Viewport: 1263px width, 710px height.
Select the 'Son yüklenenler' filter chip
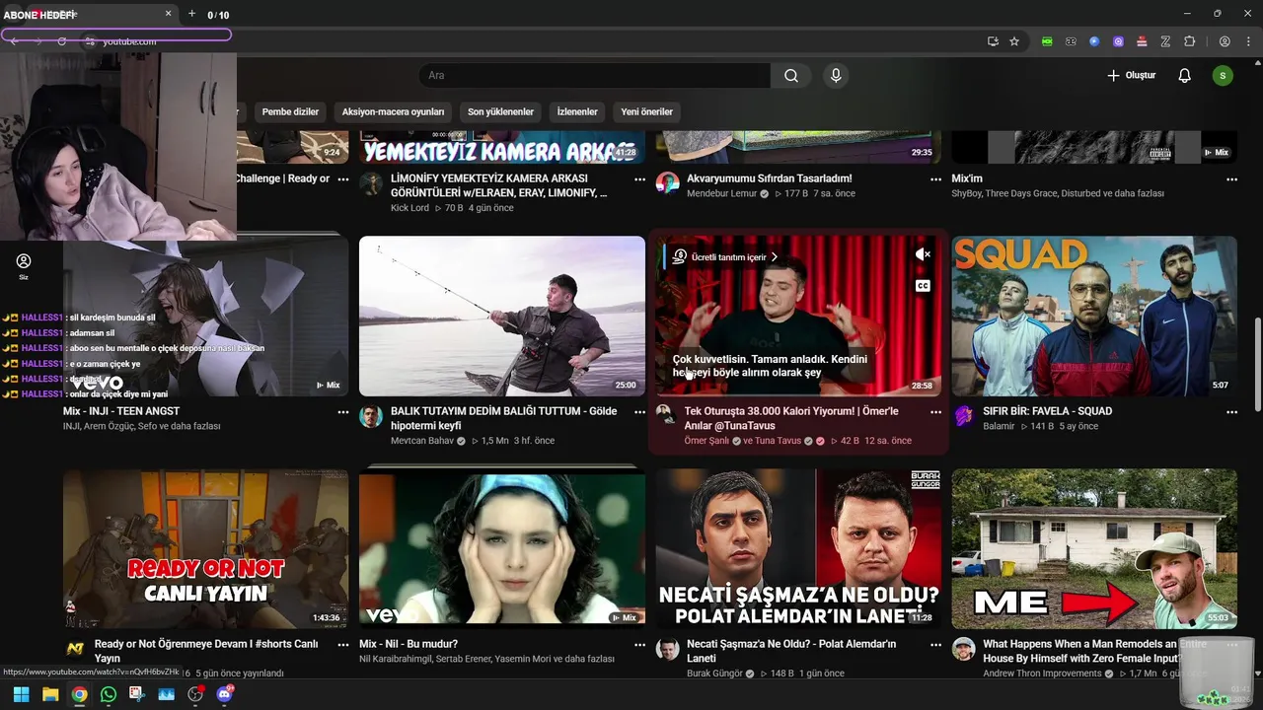pos(500,112)
